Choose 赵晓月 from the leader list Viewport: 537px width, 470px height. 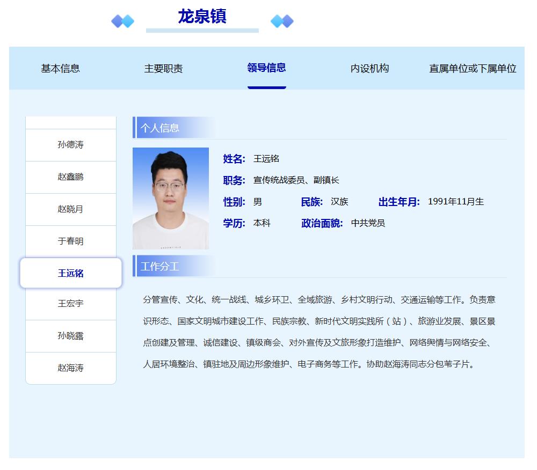point(71,209)
